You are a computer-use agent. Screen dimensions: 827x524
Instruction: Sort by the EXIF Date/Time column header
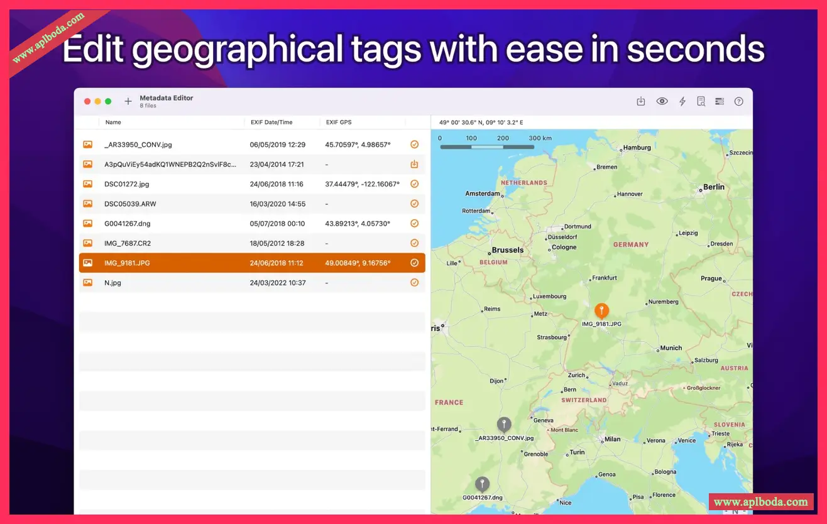click(271, 123)
